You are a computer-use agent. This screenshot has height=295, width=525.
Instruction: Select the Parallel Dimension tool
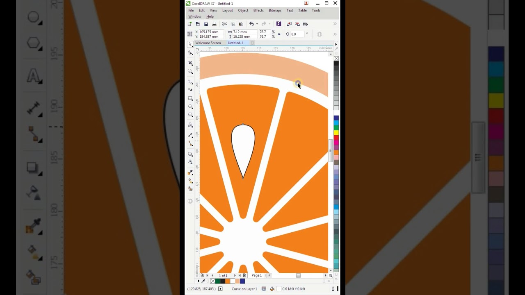[190, 135]
